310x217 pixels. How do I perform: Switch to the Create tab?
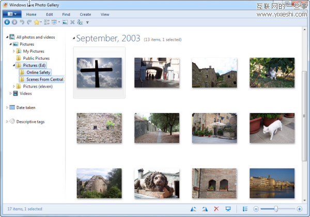(85, 14)
